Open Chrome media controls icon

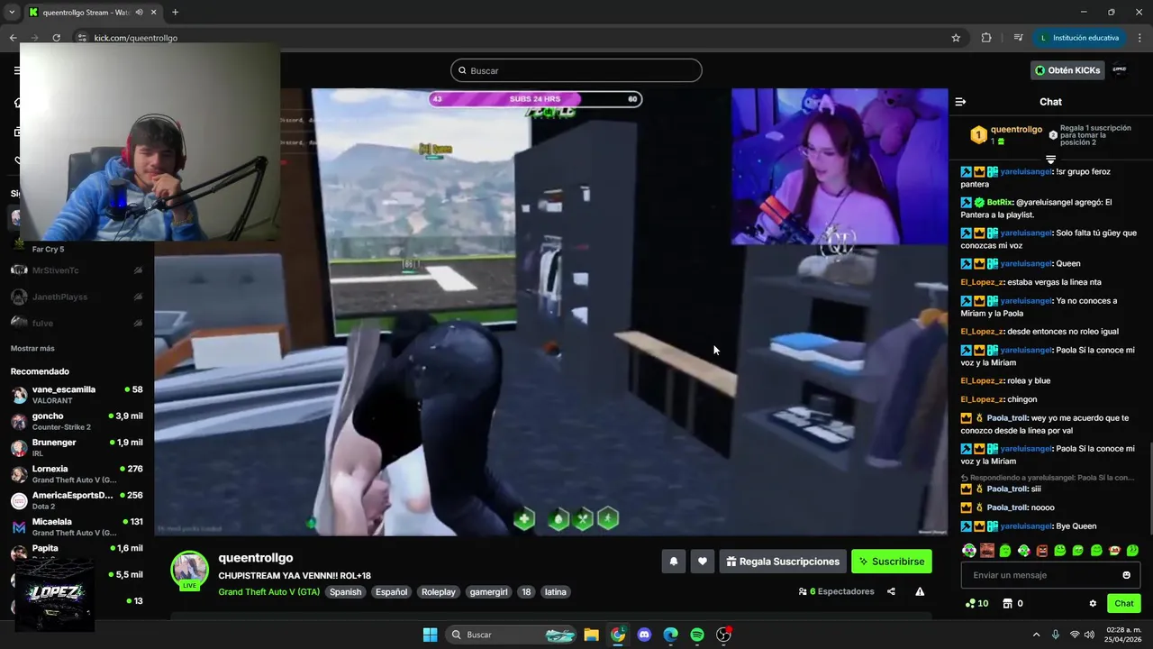pyautogui.click(x=1018, y=38)
